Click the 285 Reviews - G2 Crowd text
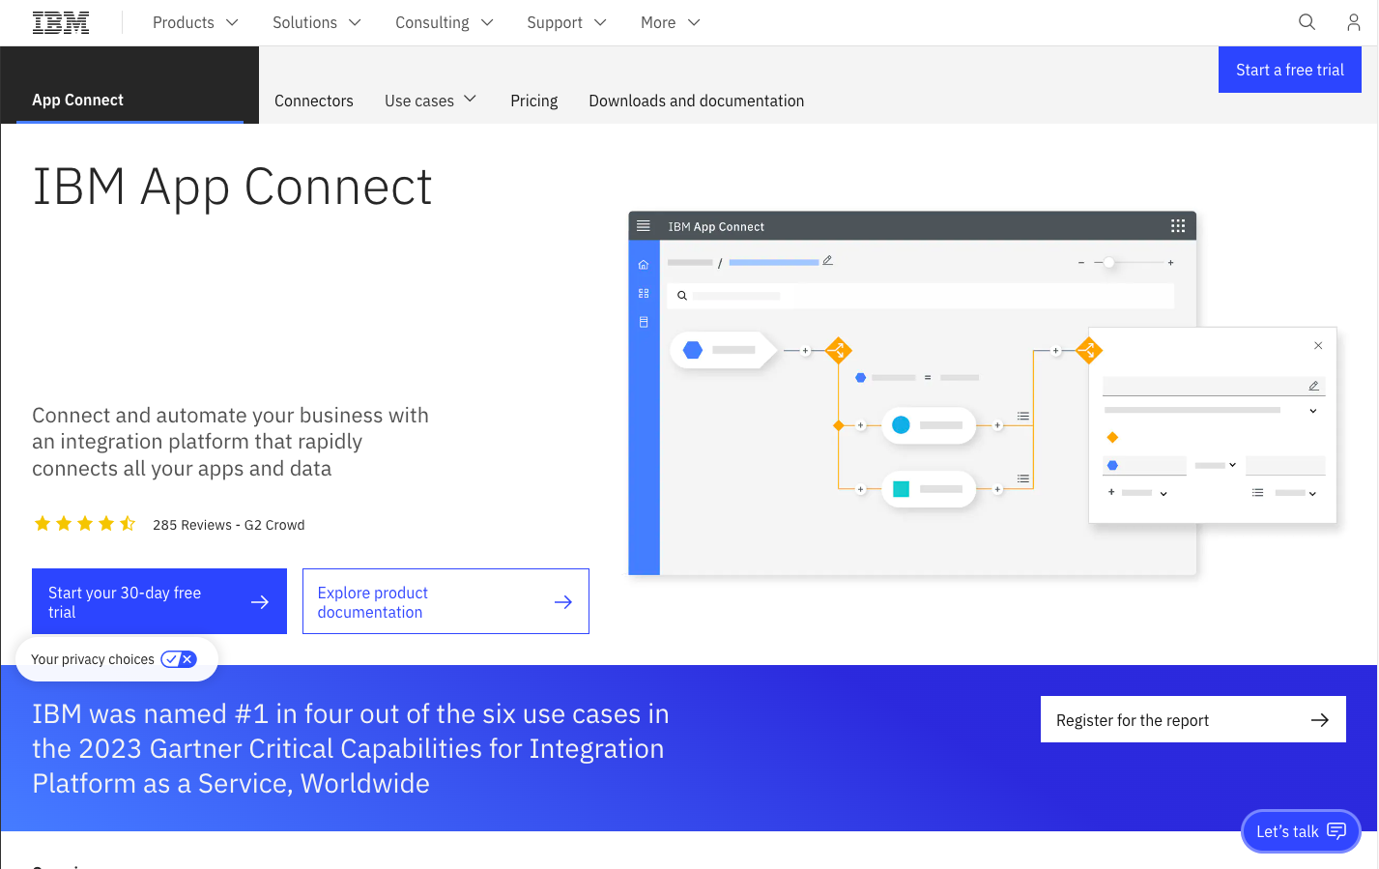This screenshot has width=1379, height=869. [229, 525]
